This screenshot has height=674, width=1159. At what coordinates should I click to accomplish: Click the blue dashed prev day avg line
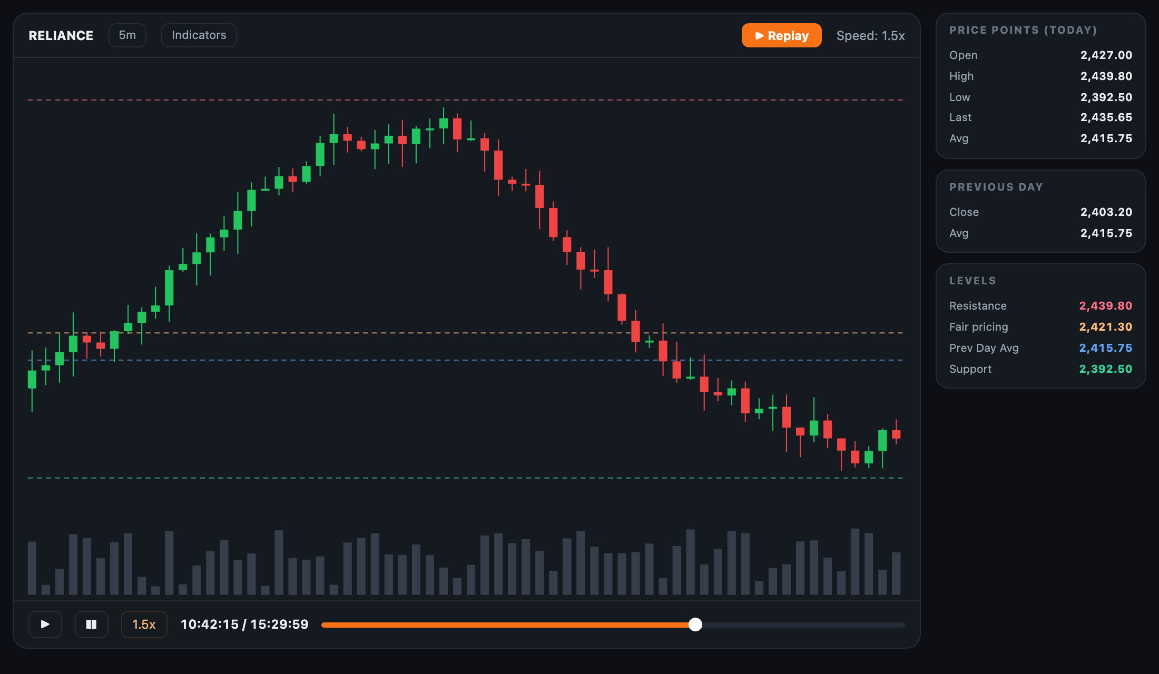coord(465,360)
